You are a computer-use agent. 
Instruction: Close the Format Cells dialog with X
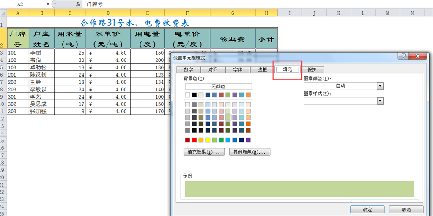coord(419,56)
